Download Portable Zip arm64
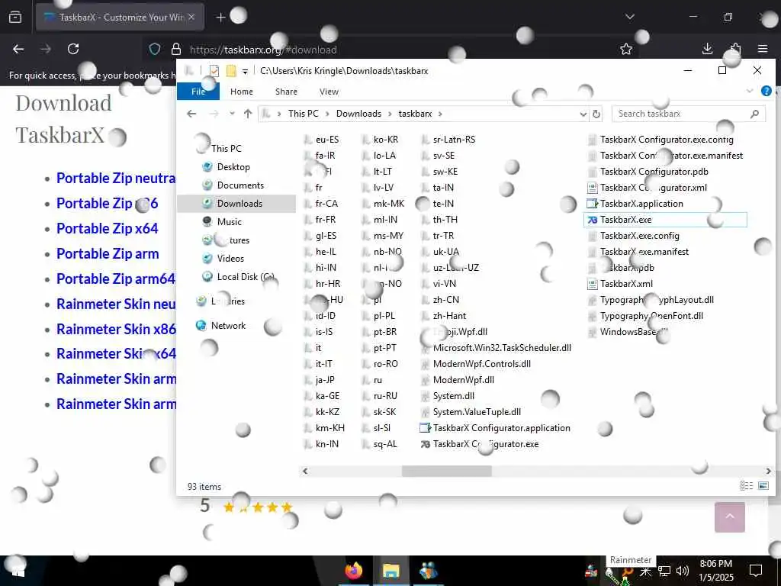781x586 pixels. click(x=116, y=279)
